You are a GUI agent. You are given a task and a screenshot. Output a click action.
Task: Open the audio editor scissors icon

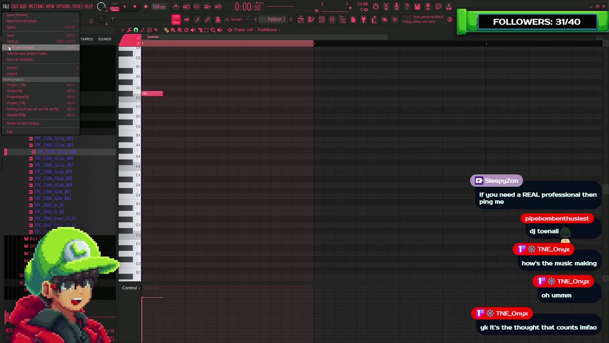[x=386, y=7]
